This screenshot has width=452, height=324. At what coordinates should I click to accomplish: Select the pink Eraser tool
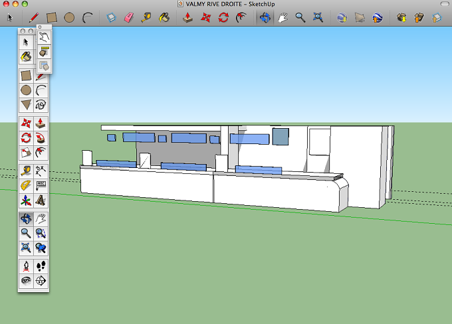[128, 17]
